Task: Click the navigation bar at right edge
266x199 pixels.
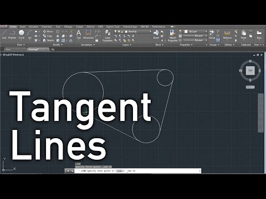Action: tap(260, 113)
